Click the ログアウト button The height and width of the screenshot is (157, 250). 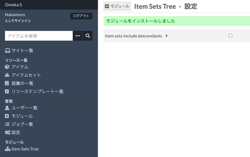pos(81,16)
